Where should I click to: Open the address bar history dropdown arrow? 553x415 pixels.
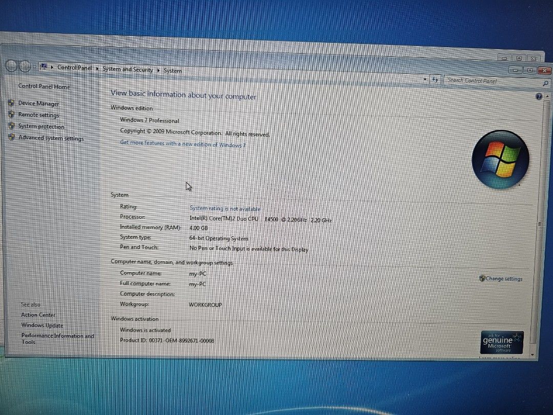click(x=424, y=80)
